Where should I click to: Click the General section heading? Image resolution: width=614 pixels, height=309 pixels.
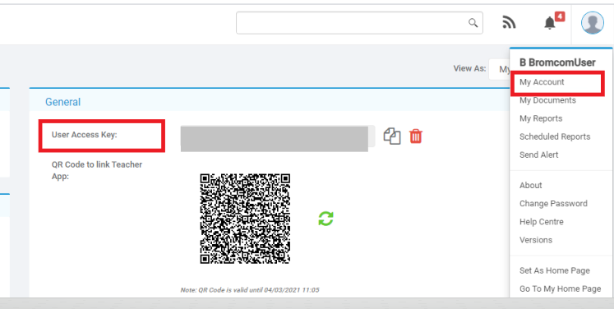(x=62, y=102)
